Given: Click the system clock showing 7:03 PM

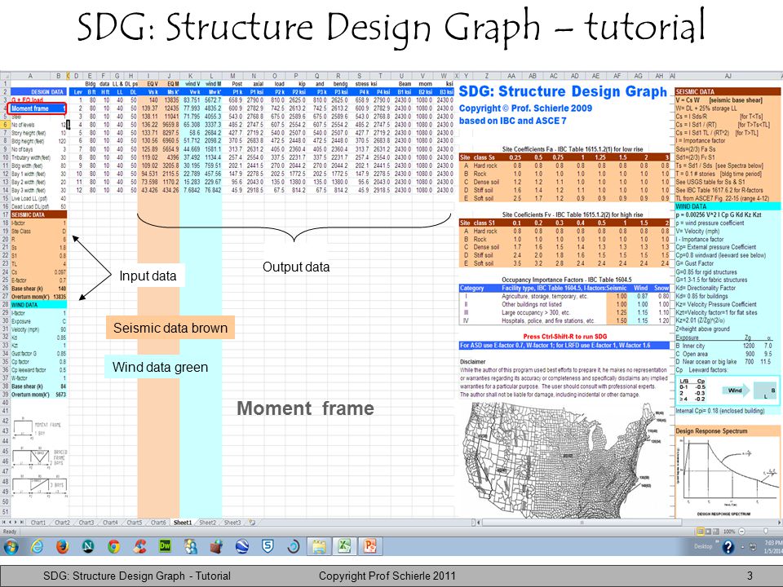Looking at the screenshot, I should pos(772,546).
